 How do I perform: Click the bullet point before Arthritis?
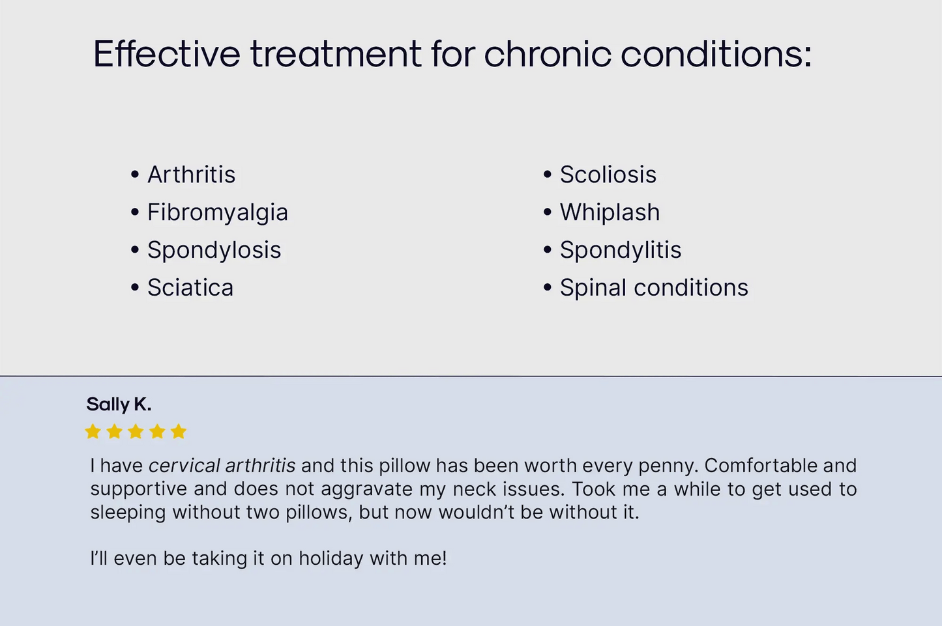(x=135, y=175)
